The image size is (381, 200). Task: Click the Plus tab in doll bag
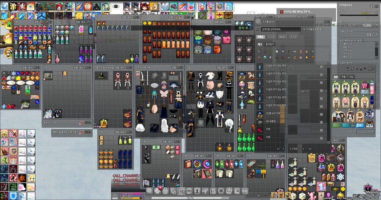pyautogui.click(x=352, y=77)
